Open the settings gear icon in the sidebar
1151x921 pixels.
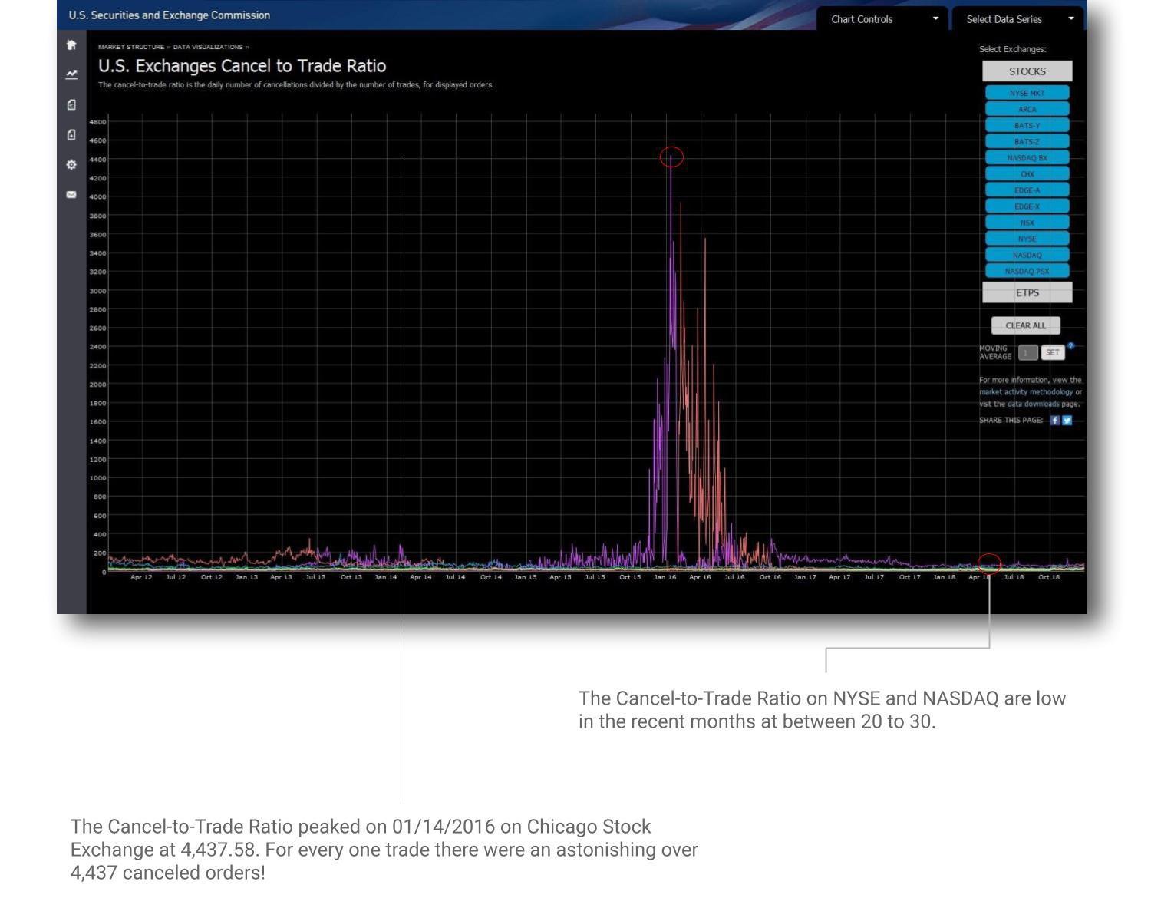pyautogui.click(x=71, y=165)
